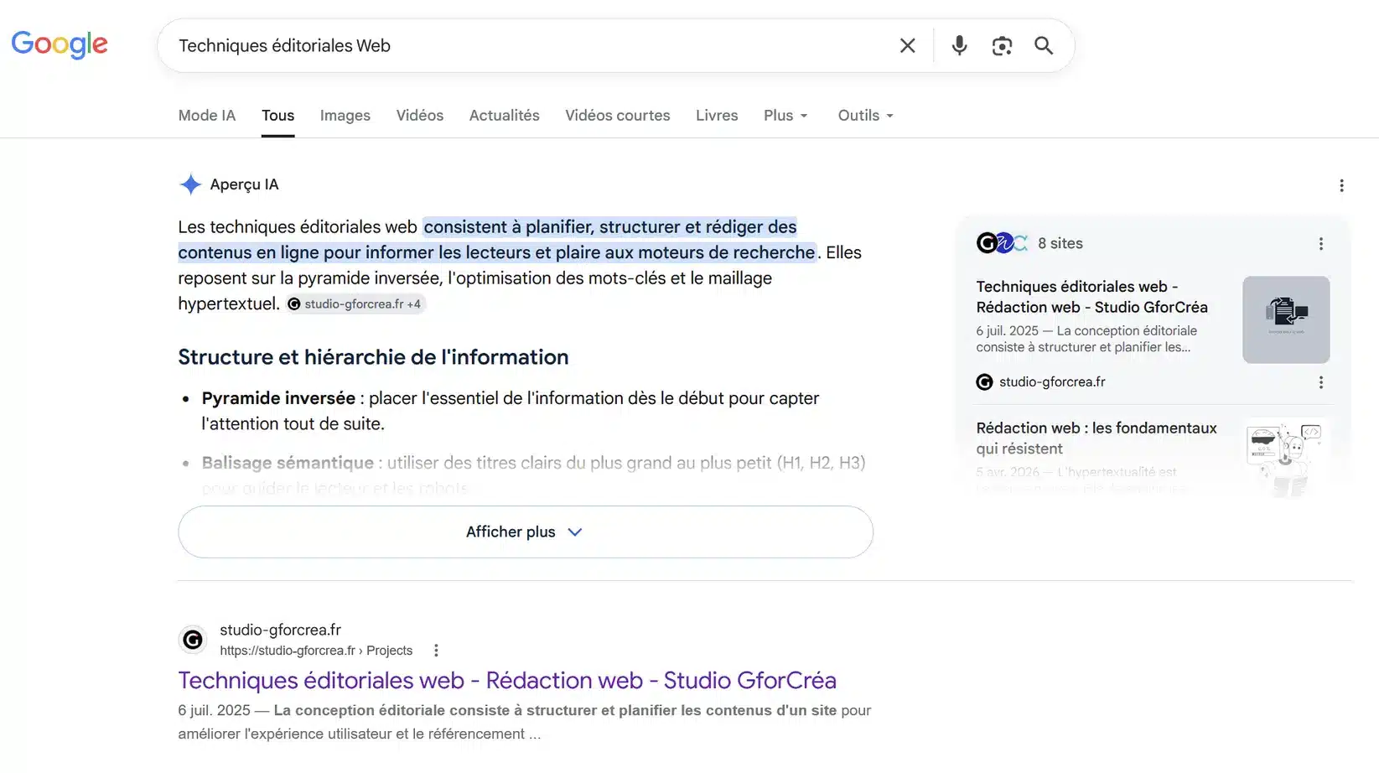Click the Google logo

(60, 44)
